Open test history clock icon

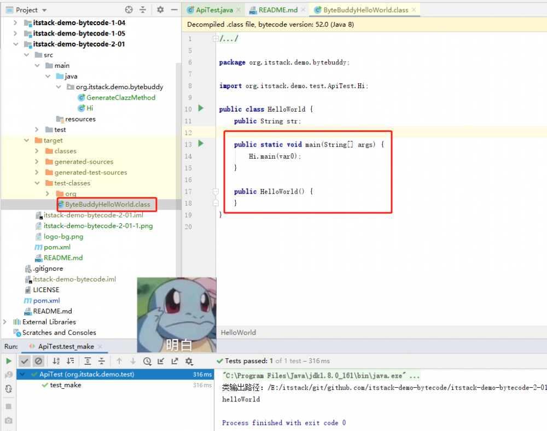pyautogui.click(x=147, y=361)
